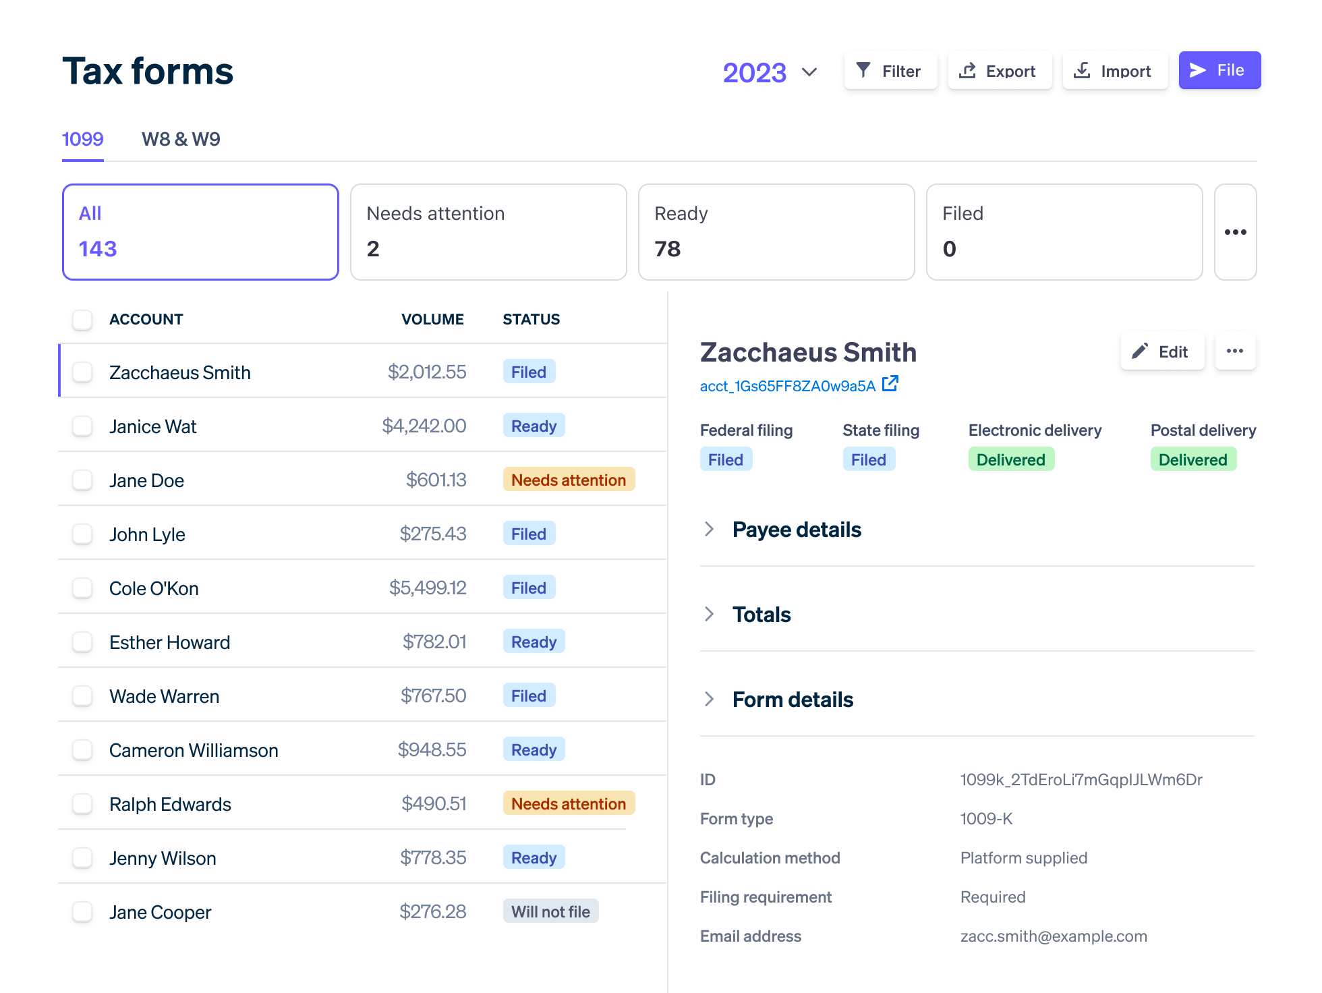Open external link icon beside account ID
The image size is (1322, 993).
tap(890, 384)
